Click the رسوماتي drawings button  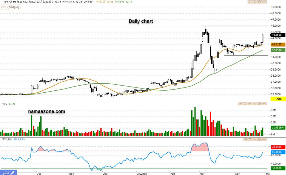click(x=10, y=7)
